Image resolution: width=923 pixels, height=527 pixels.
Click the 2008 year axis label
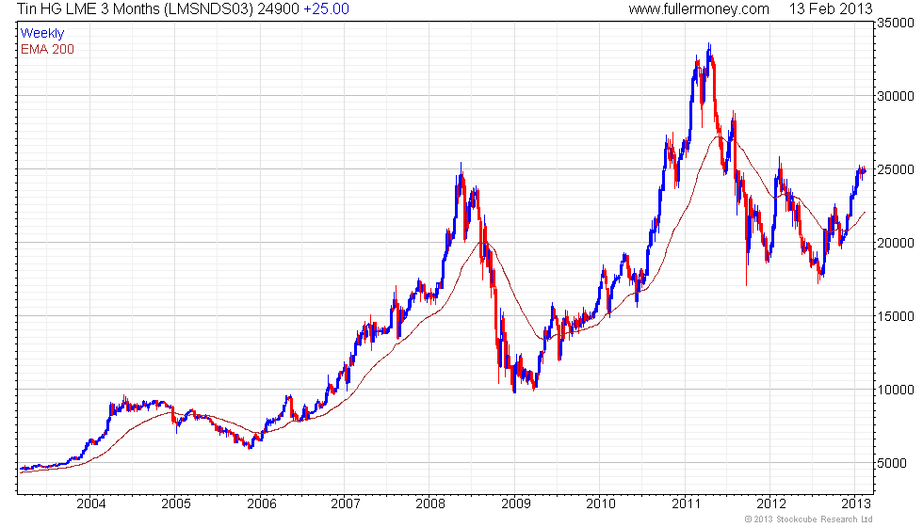click(431, 503)
